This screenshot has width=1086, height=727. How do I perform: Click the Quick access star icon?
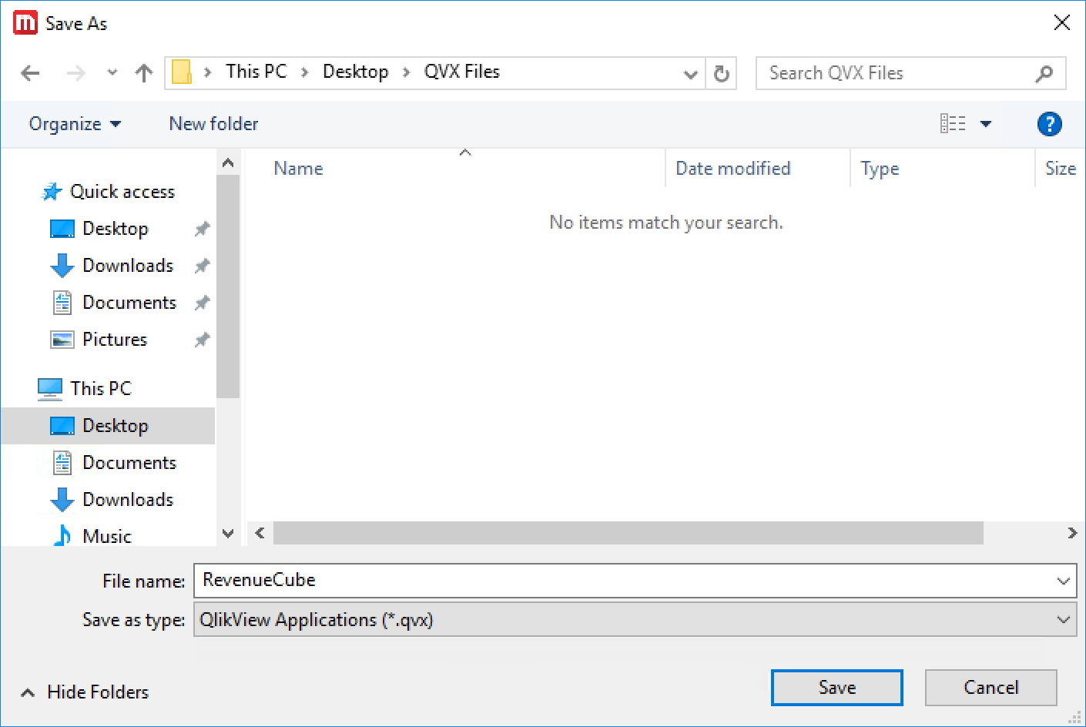click(x=51, y=192)
